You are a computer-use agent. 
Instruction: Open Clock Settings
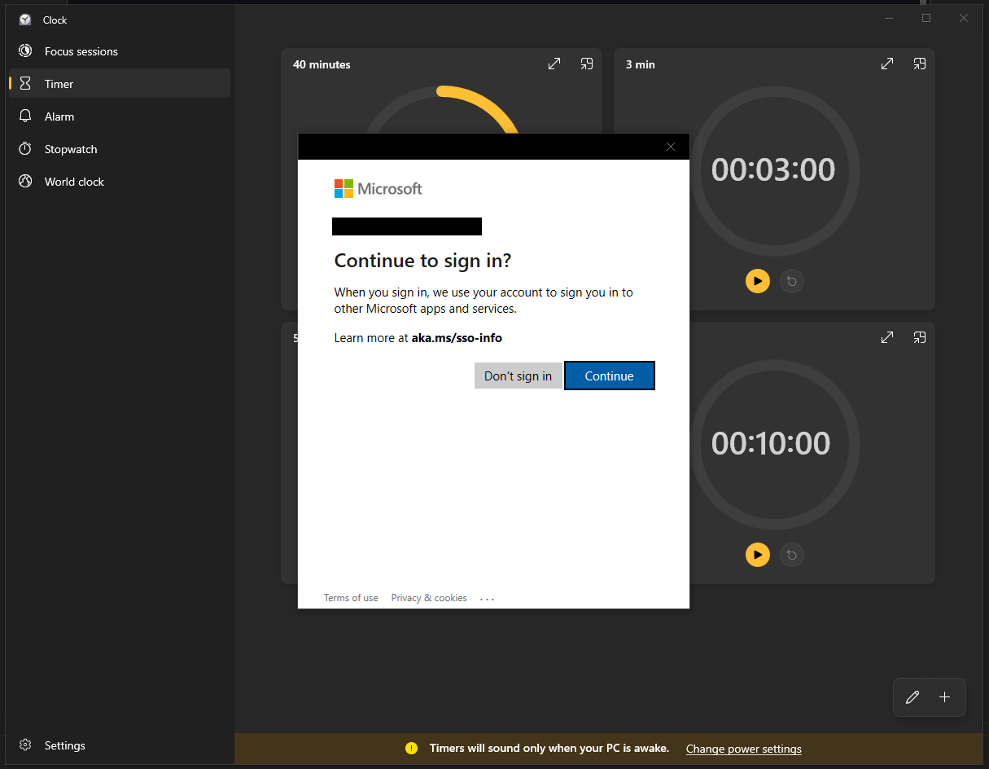(x=64, y=745)
